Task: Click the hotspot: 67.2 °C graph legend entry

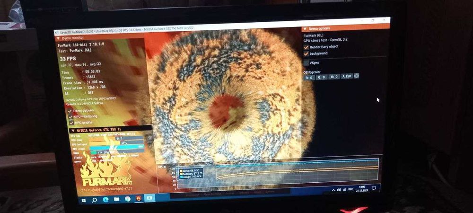Action: point(191,174)
